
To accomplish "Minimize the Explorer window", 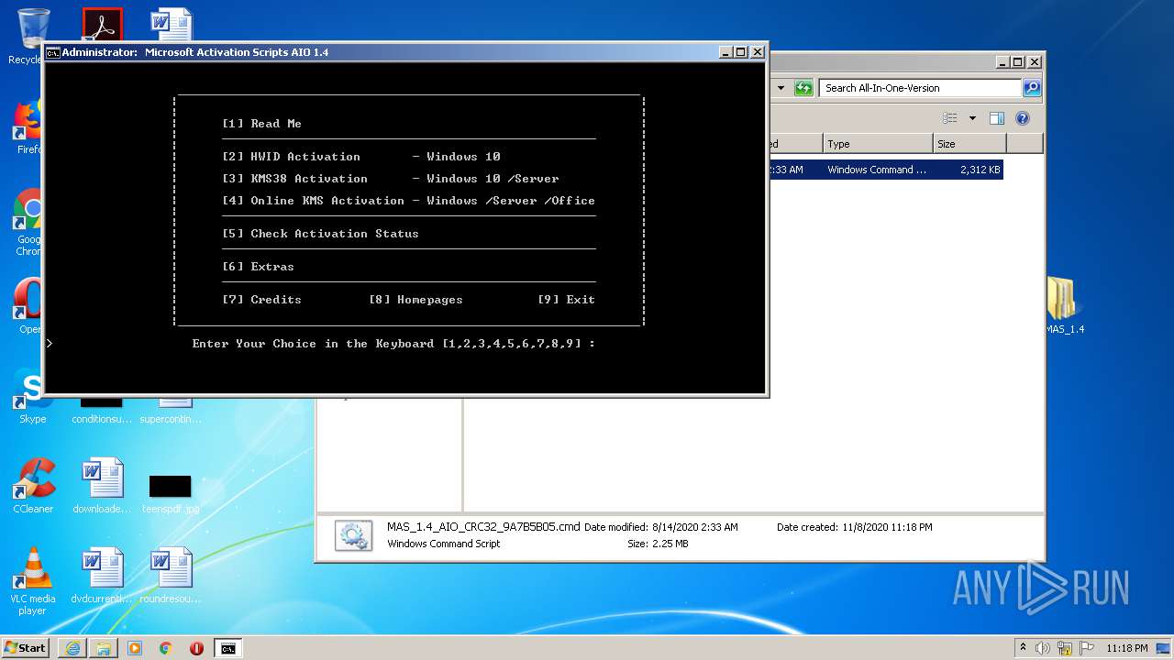I will tap(1002, 62).
